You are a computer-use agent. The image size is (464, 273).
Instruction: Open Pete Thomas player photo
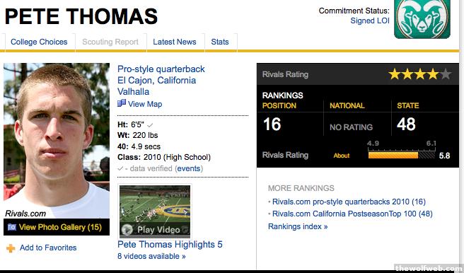click(x=57, y=141)
